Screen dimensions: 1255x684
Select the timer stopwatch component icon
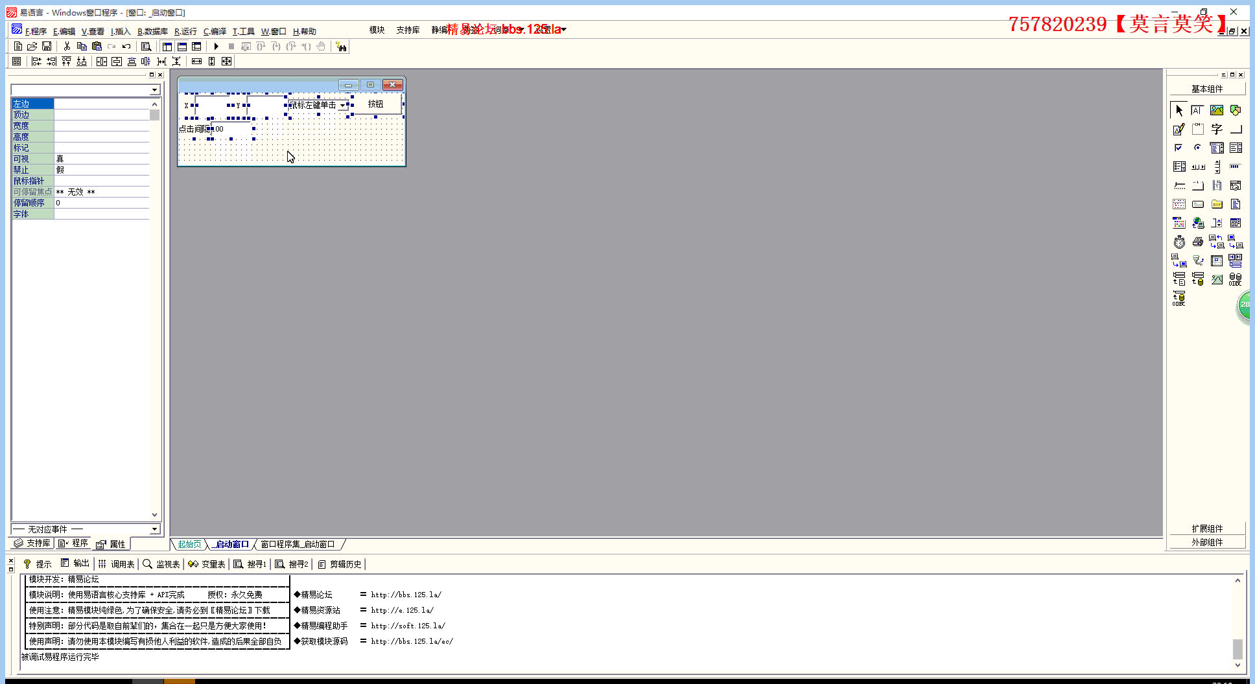(x=1179, y=242)
